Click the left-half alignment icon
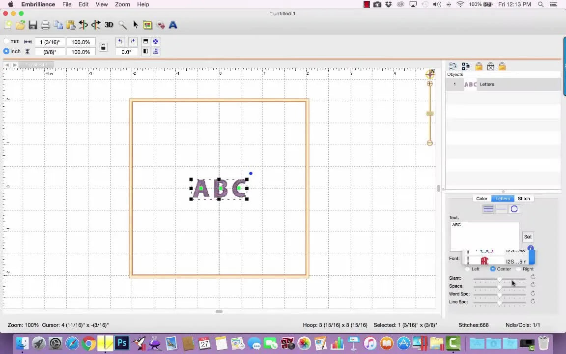Viewport: 566px width, 354px height. [x=145, y=51]
